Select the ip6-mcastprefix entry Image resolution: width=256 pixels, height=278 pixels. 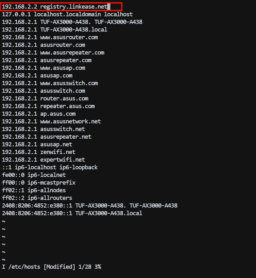39,183
